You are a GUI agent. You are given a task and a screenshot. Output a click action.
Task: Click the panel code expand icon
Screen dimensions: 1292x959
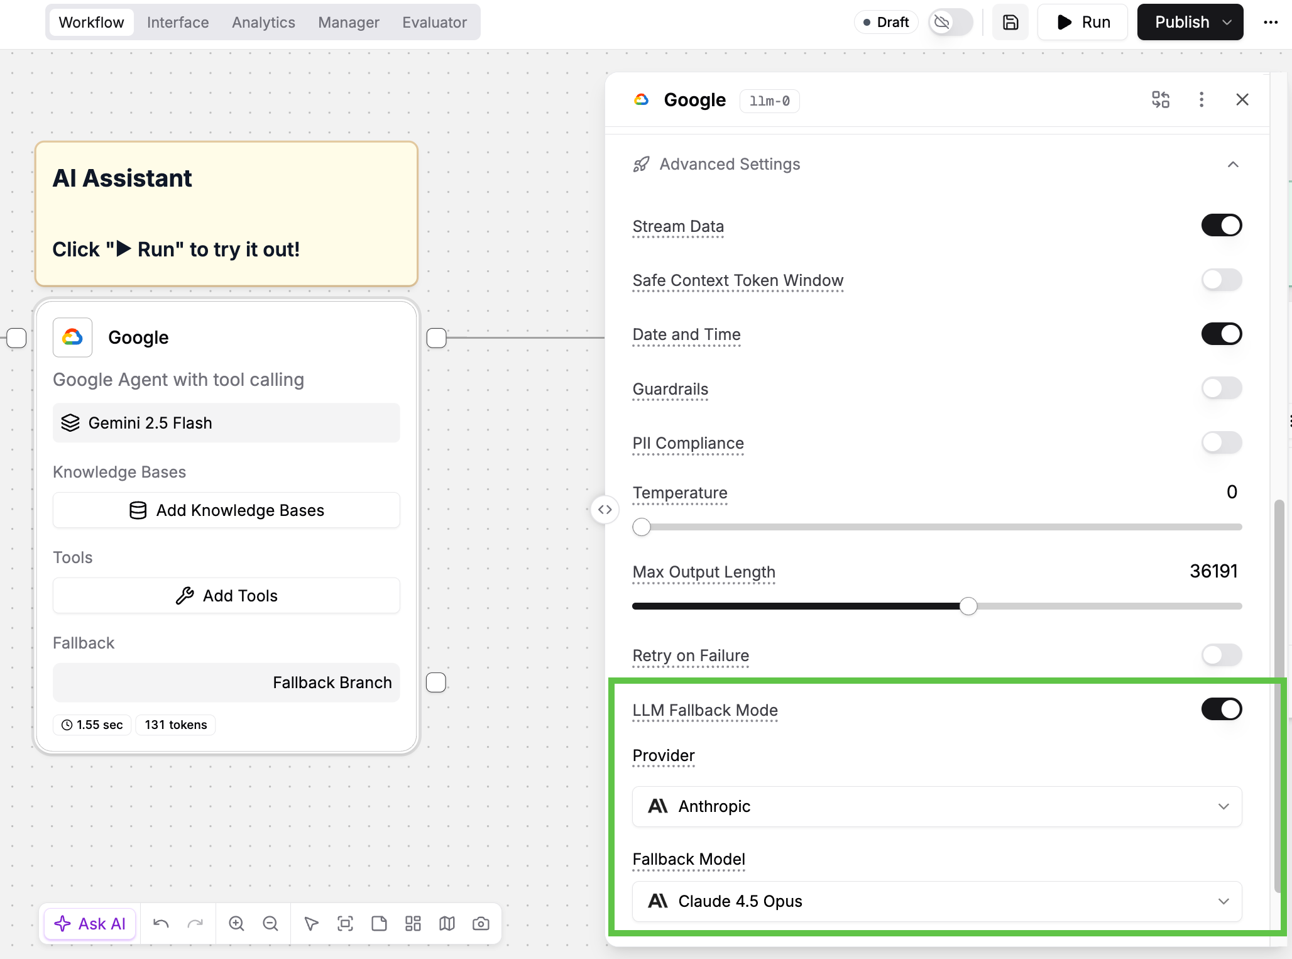click(x=605, y=509)
